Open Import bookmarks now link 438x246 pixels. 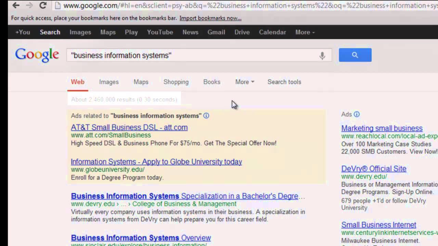pos(210,18)
